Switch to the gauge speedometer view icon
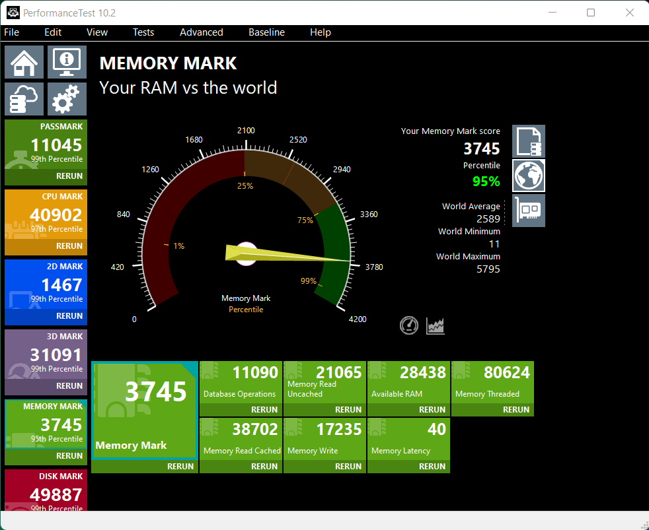649x530 pixels. tap(409, 325)
